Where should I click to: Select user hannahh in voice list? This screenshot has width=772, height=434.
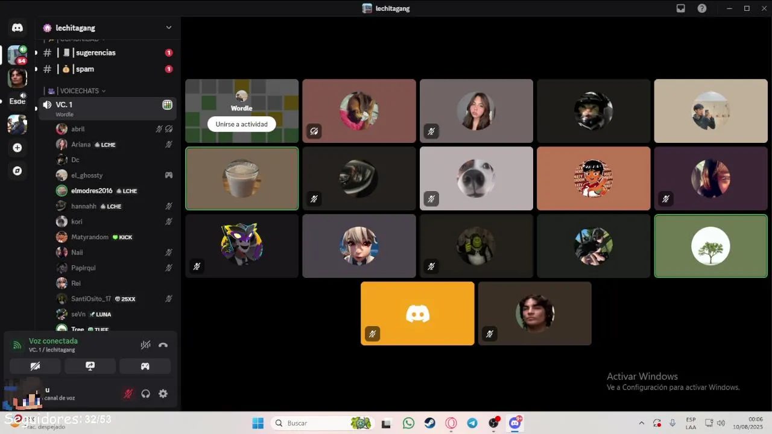point(115,206)
